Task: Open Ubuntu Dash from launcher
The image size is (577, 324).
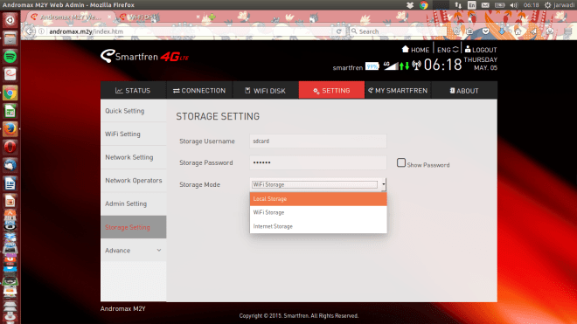Action: click(x=10, y=20)
